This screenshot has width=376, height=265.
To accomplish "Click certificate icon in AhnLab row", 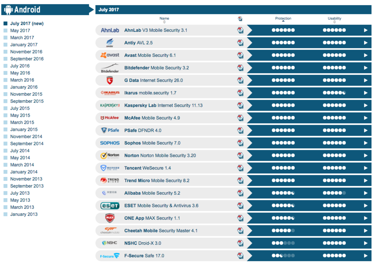I will 240,30.
